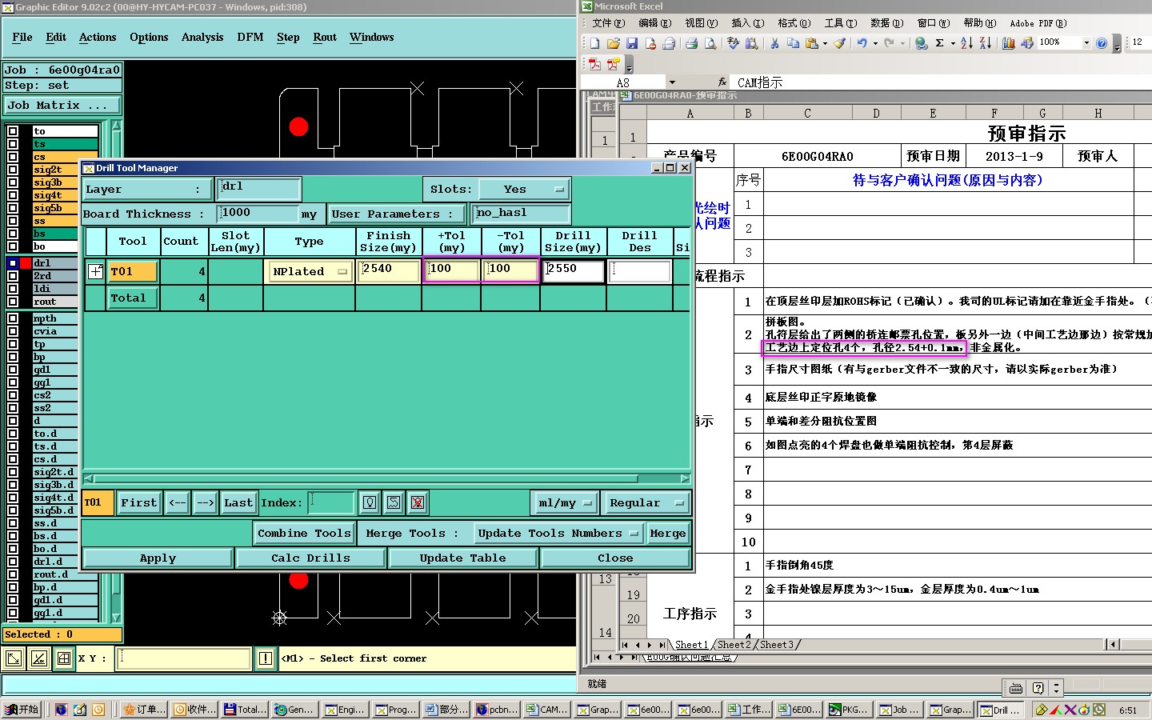Expand the T01 row plus button

point(95,271)
